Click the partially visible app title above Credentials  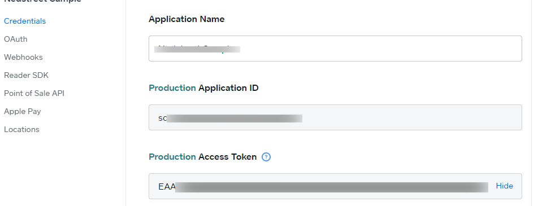point(42,1)
